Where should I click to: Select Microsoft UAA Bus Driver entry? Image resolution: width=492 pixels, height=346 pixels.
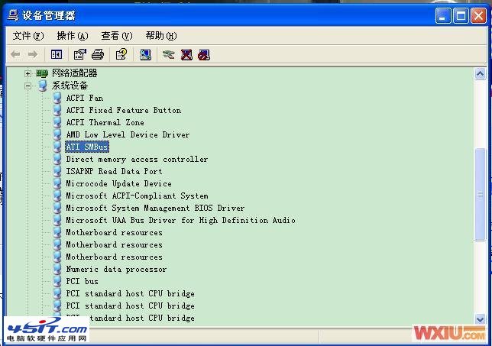click(x=180, y=220)
